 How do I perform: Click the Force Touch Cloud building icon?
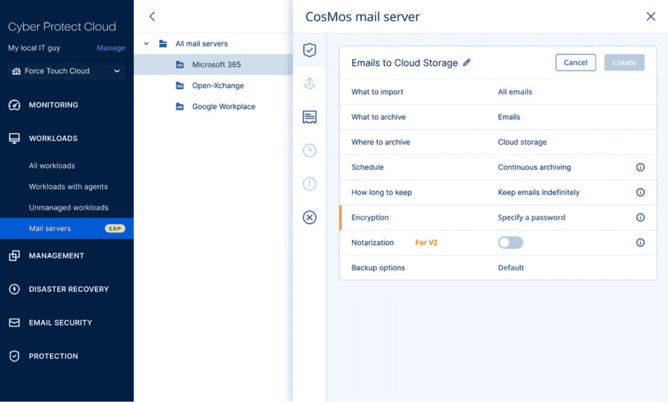(x=17, y=71)
